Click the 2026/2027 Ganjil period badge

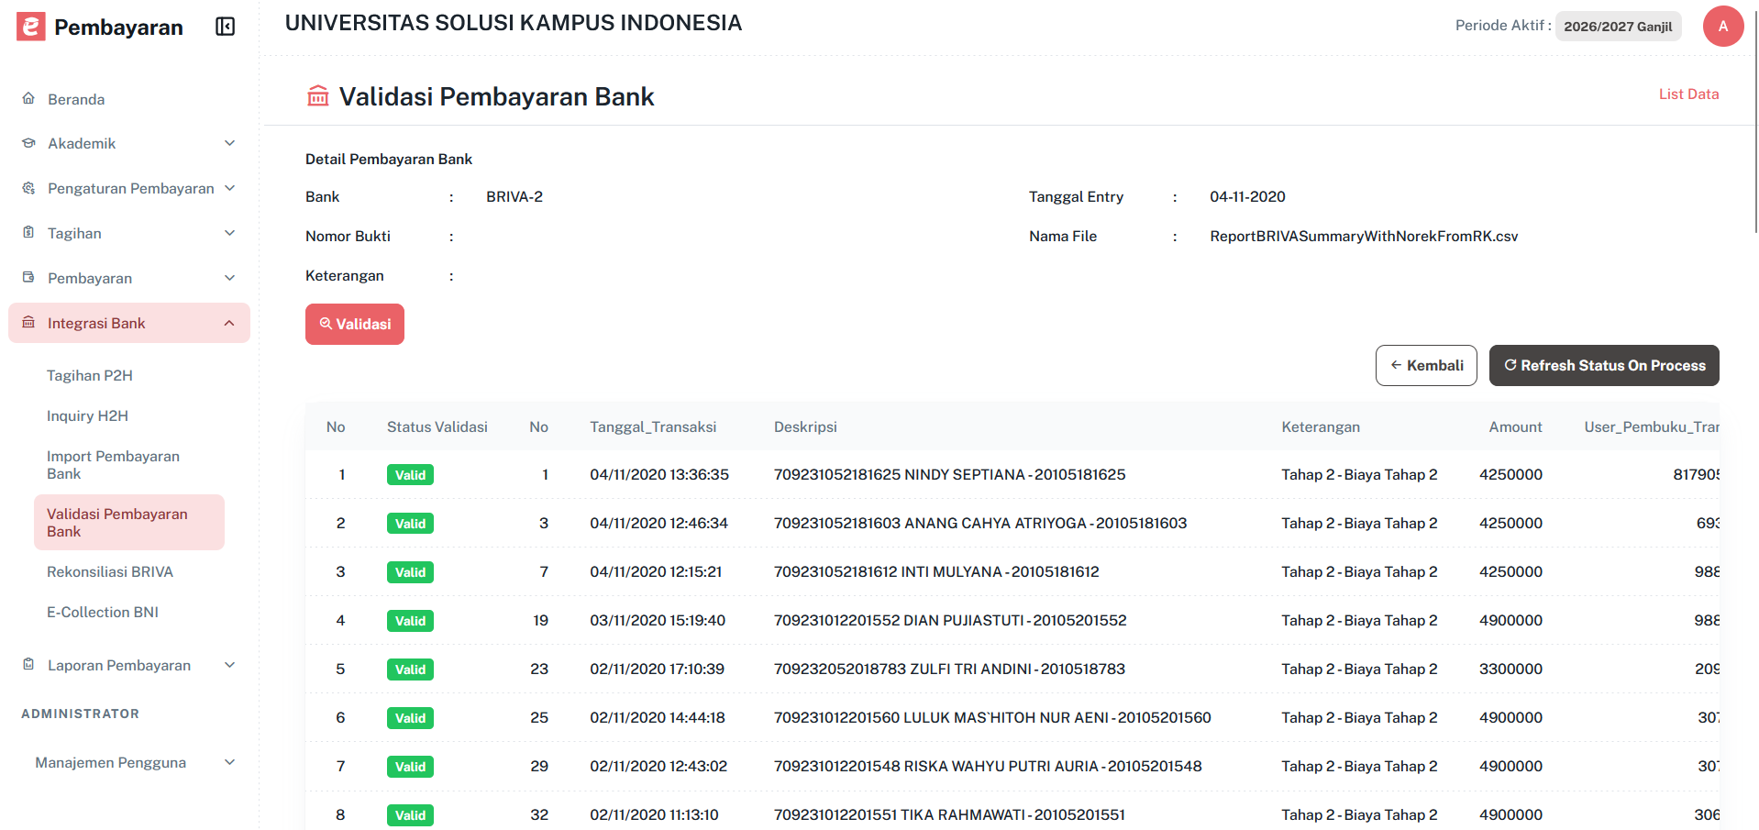(x=1617, y=27)
